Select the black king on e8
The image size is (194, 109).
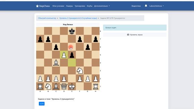pos(72,31)
